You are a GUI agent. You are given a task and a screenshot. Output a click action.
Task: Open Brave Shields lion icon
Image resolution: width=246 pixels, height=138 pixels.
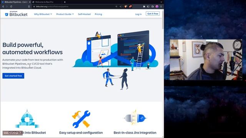click(x=126, y=7)
